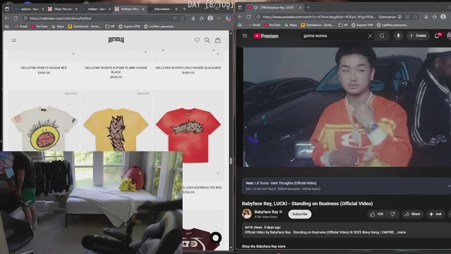This screenshot has height=254, width=451.
Task: Open Maps bookmark in YouTube browser
Action: pyautogui.click(x=290, y=25)
